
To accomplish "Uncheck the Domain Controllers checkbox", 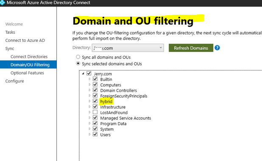I will pyautogui.click(x=95, y=90).
